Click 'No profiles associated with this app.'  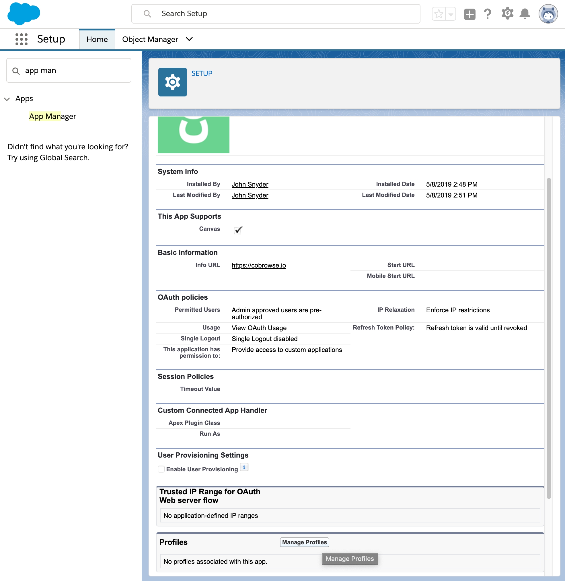point(215,561)
